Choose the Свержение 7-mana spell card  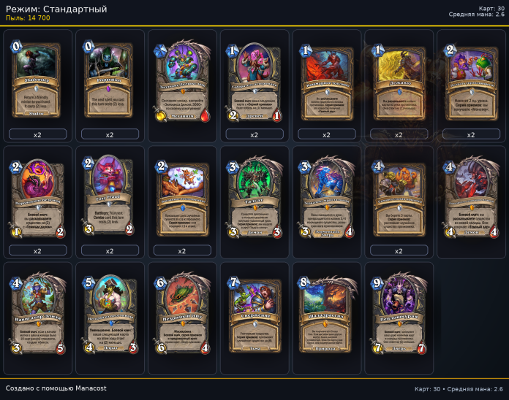pos(254,314)
